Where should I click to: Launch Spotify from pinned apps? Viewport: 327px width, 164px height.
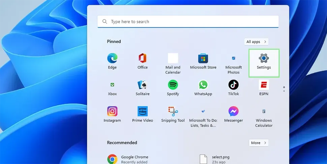[173, 88]
